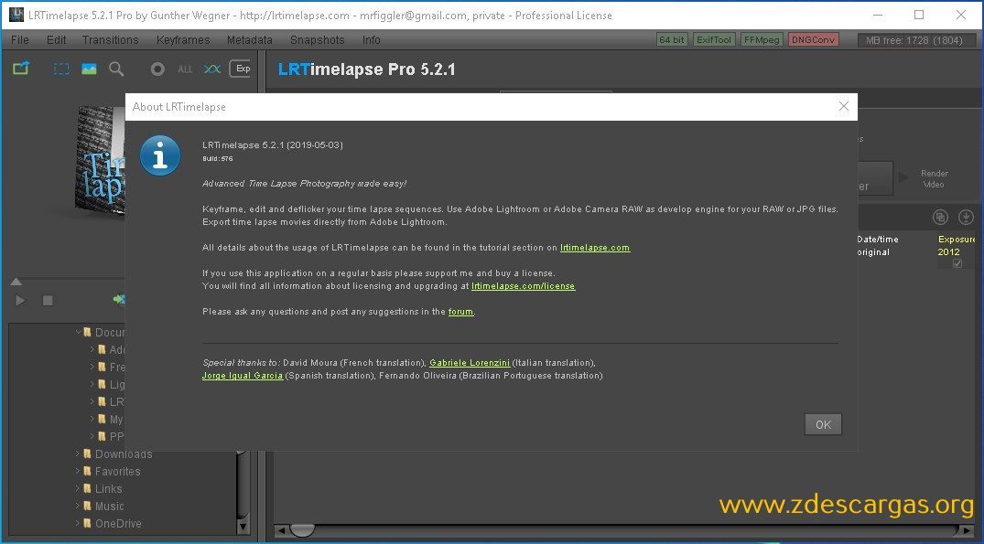Click the folder tree scrollbar down arrow
Screen dimensions: 984x544
click(x=243, y=526)
